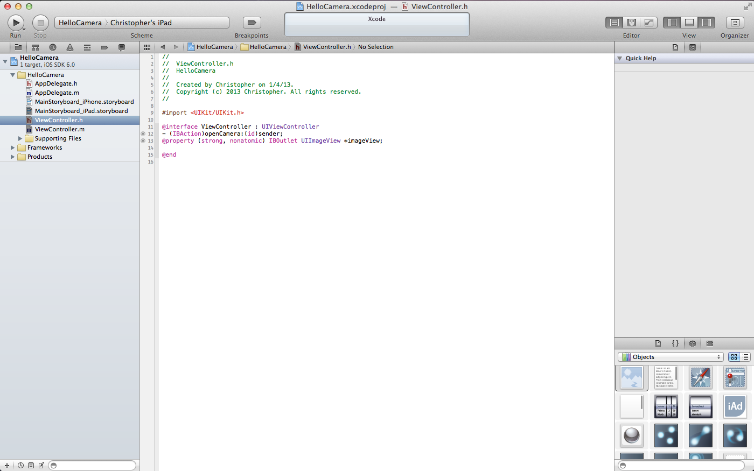Open the HelloCamera scheme selector
The height and width of the screenshot is (471, 754).
coord(80,23)
